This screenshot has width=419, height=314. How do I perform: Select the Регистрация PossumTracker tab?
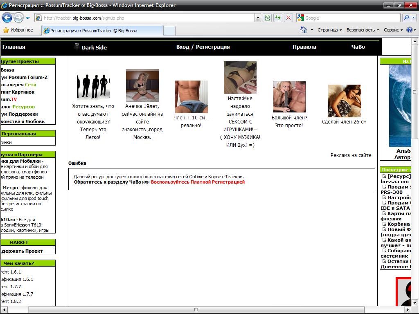coord(102,30)
